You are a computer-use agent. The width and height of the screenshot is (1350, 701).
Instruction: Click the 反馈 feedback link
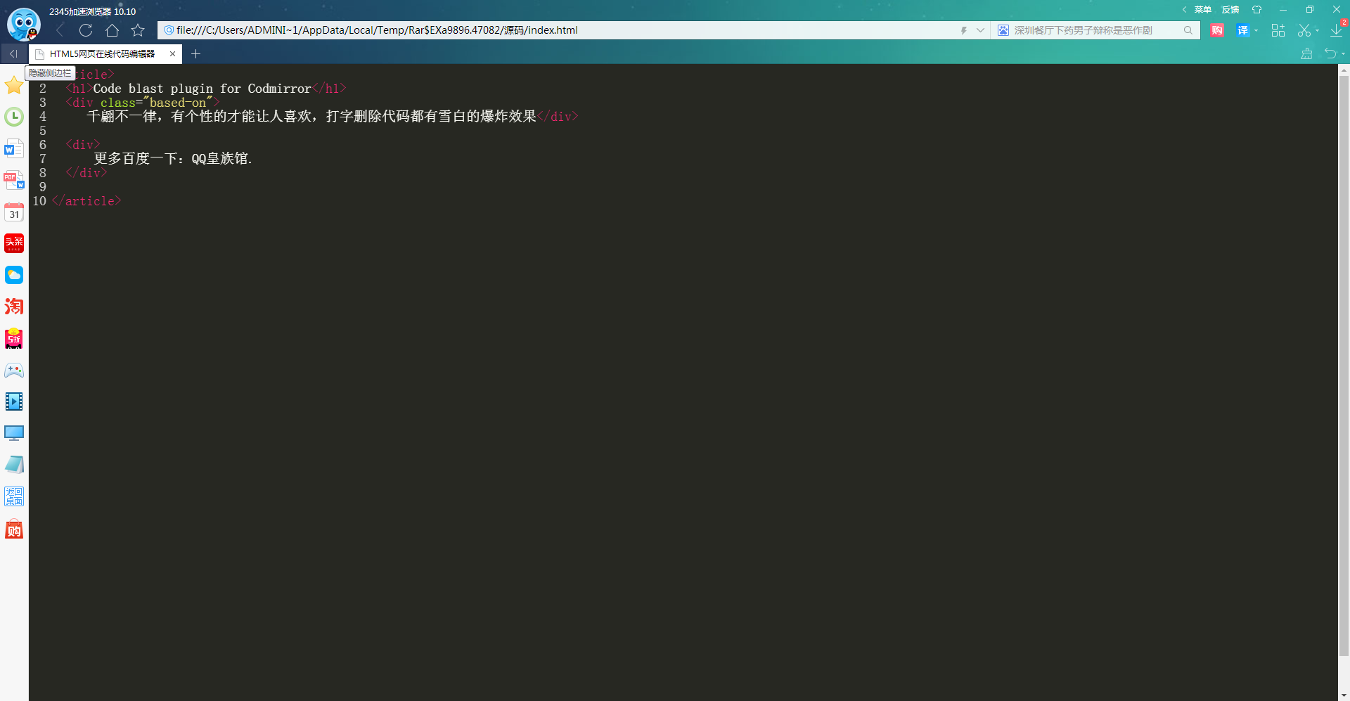point(1230,10)
